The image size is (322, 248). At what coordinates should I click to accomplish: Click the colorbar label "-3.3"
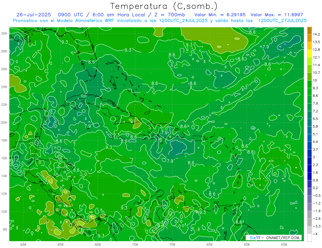coord(317,226)
